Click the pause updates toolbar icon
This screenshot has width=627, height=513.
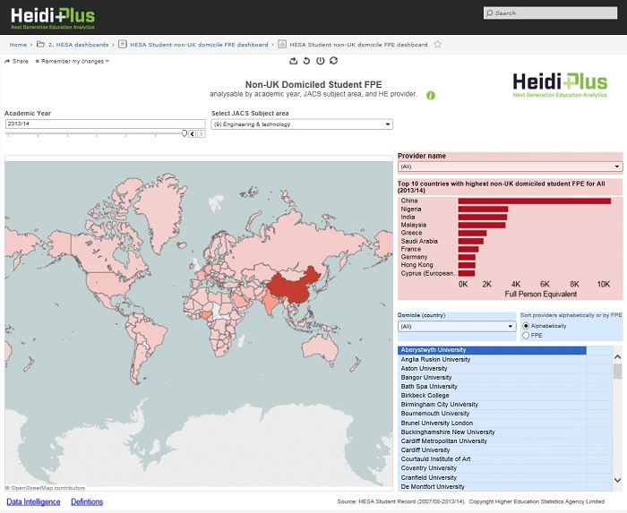[x=321, y=61]
